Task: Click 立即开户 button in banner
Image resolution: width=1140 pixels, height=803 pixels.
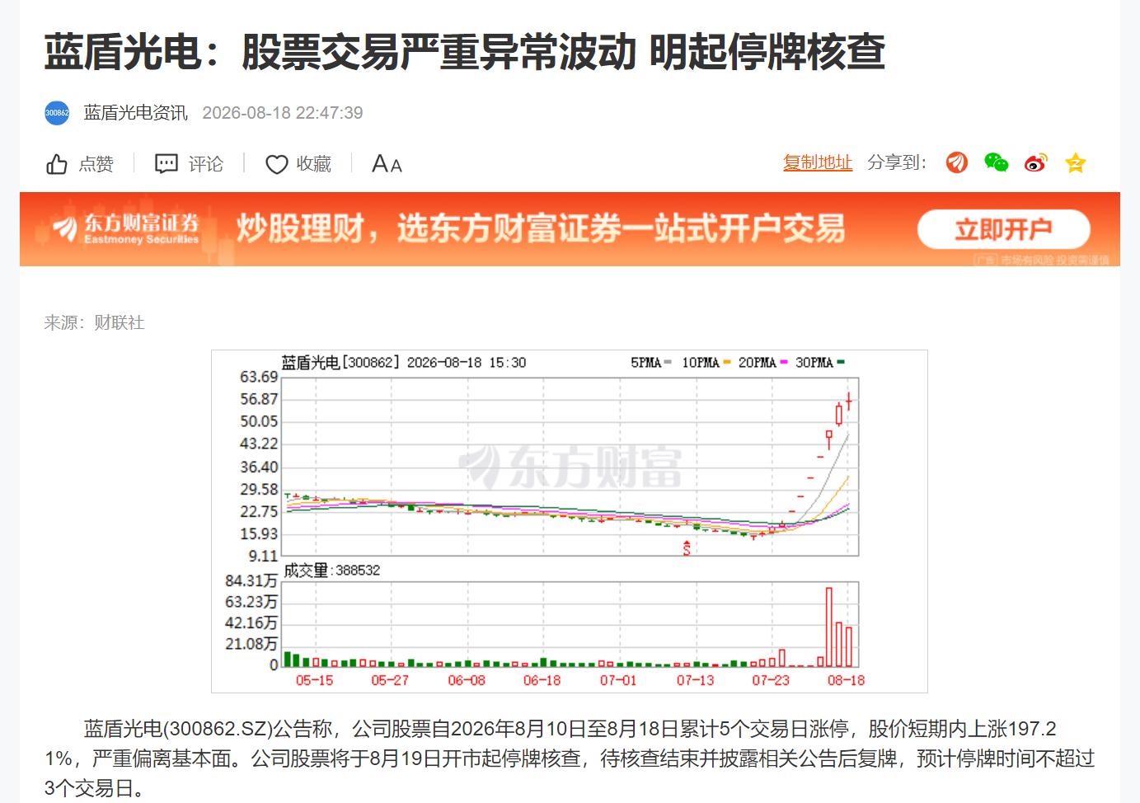Action: tap(1004, 229)
